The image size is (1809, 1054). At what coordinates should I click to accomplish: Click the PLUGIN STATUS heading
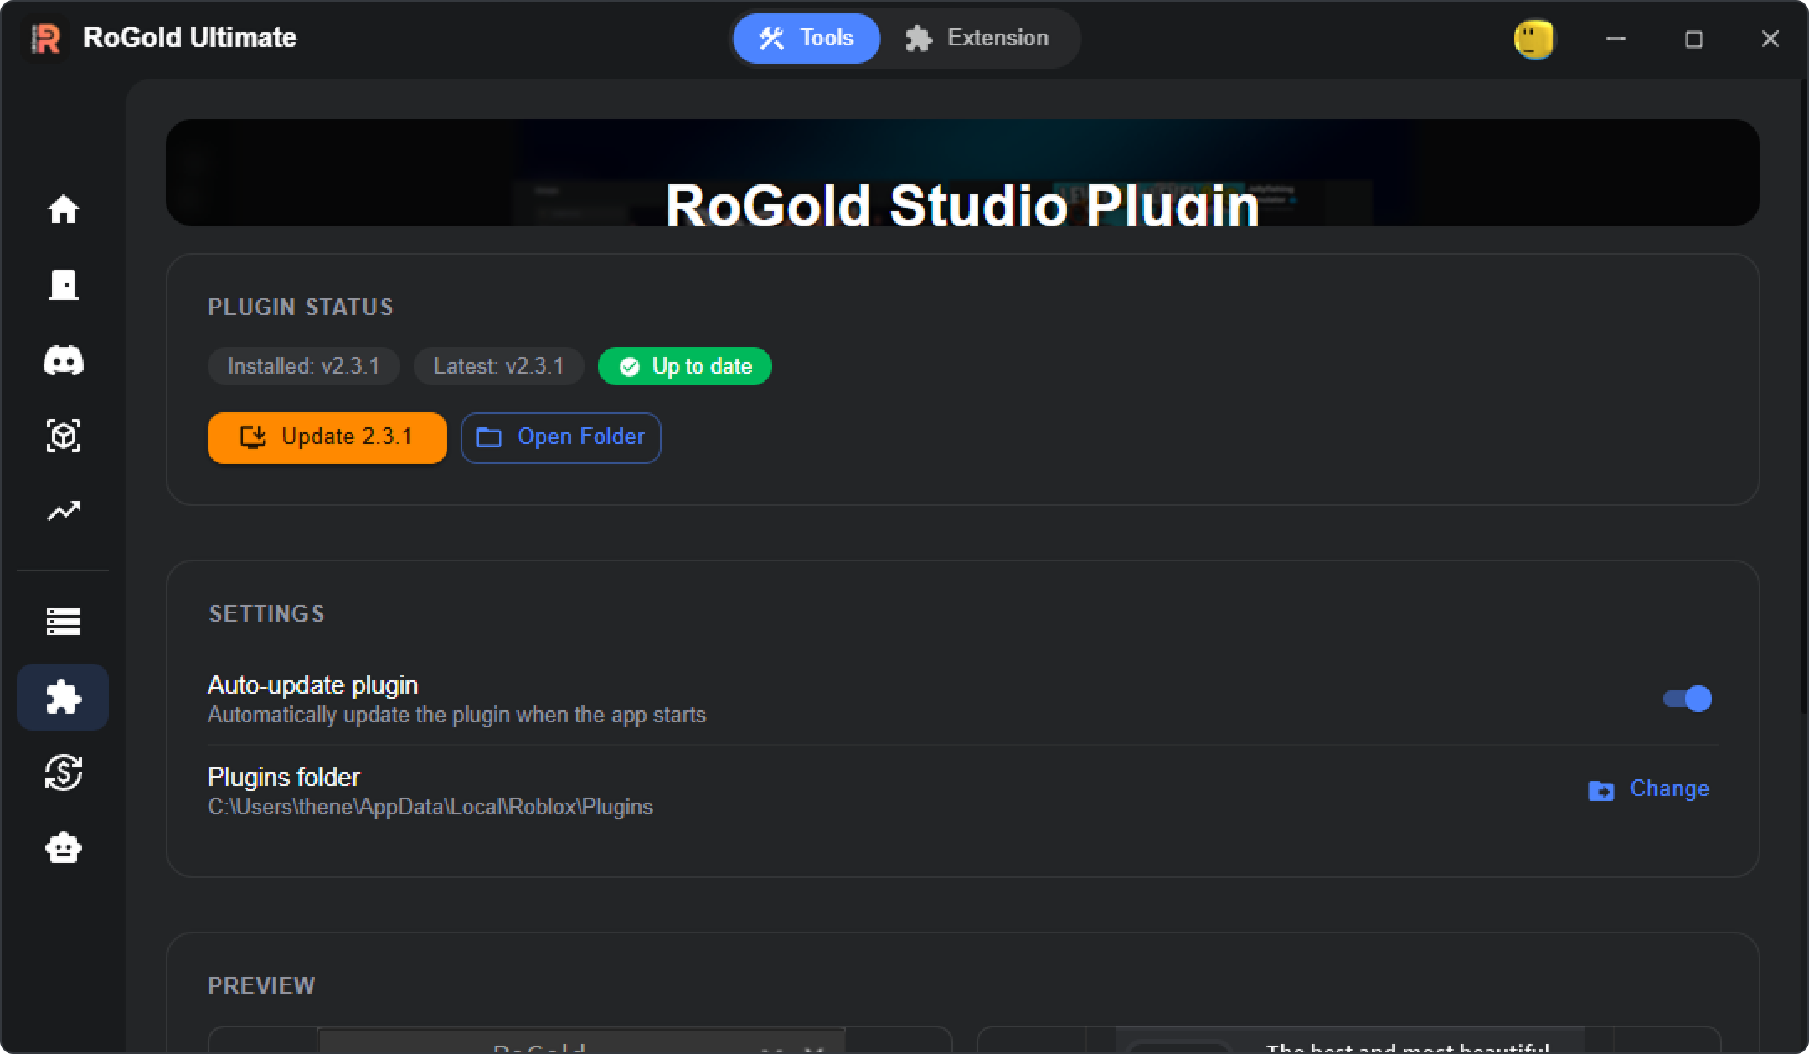click(301, 307)
